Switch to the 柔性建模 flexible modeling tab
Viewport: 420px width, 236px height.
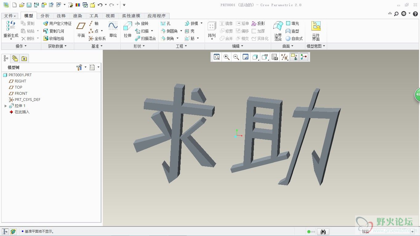click(131, 16)
